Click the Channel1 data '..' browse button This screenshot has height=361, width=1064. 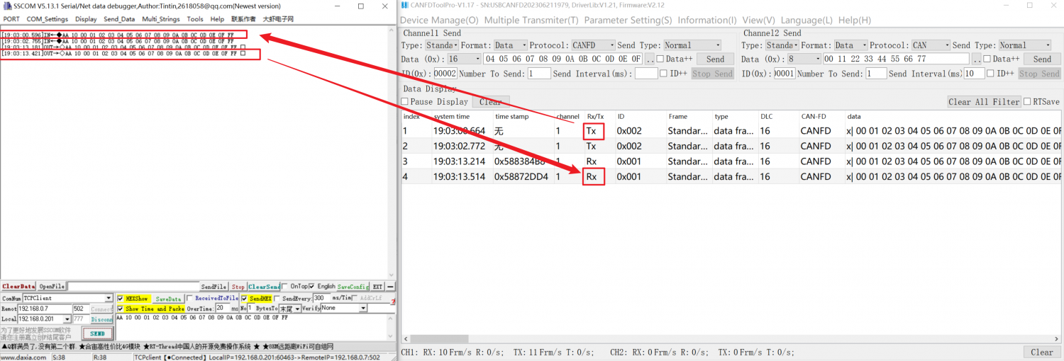(x=649, y=59)
